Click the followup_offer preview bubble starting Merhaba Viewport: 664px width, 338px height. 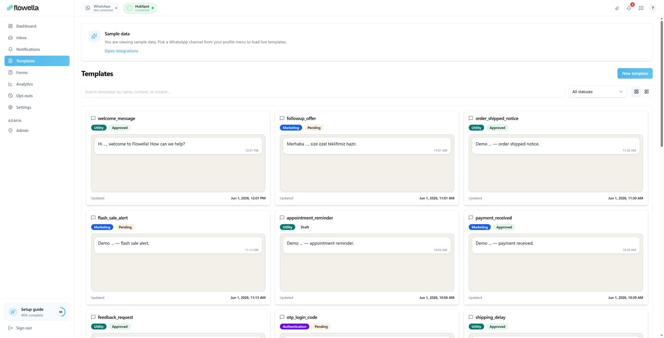click(367, 146)
